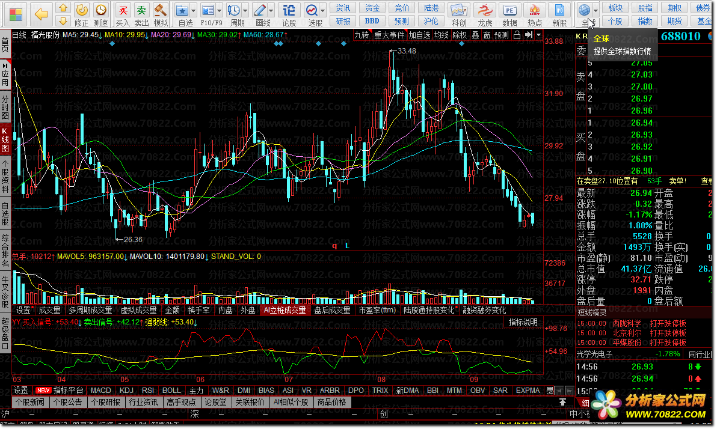Open the chart toolbar's dropdown arrow after the lock
Image resolution: width=717 pixels, height=429 pixels.
click(x=539, y=35)
